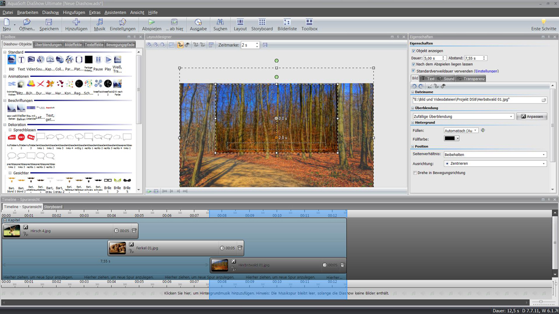Enable Drehe in Bewegungsrichtung checkbox

415,173
